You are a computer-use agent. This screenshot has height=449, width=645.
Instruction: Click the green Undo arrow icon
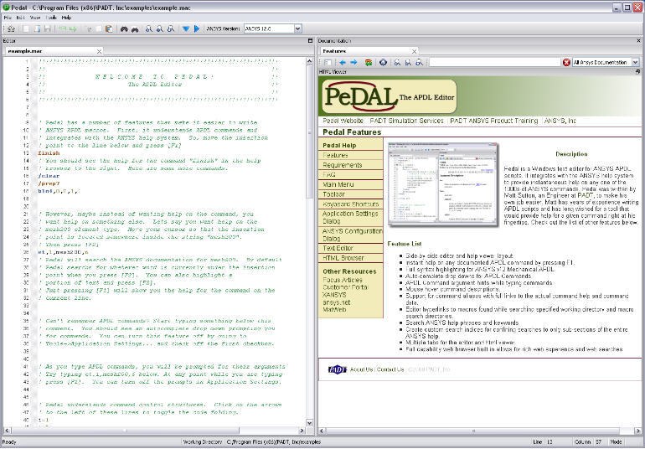(63, 28)
